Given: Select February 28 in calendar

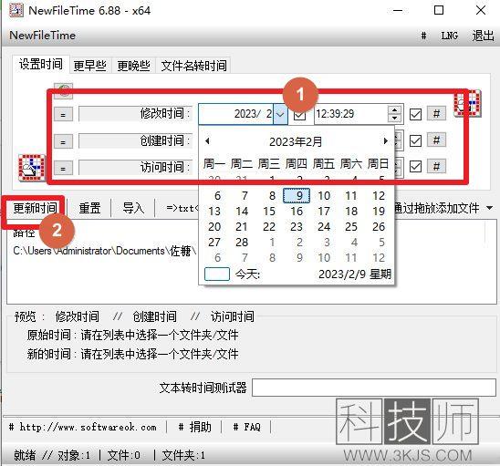Looking at the screenshot, I should click(x=242, y=243).
